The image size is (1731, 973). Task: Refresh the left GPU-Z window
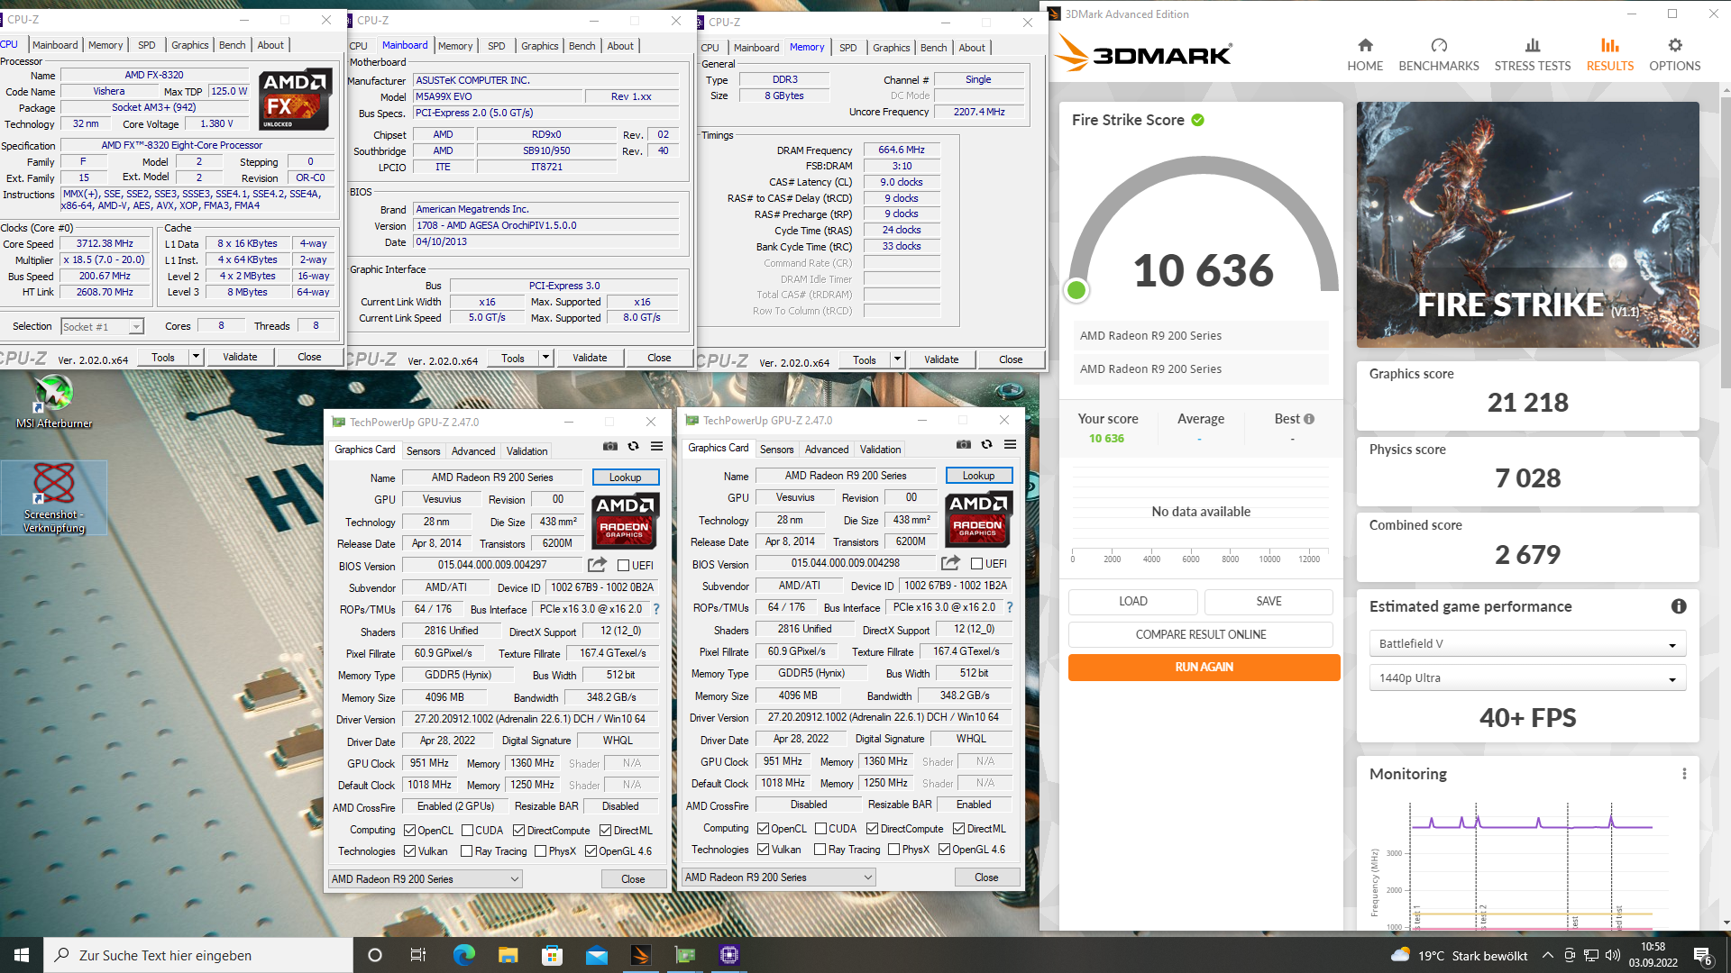tap(634, 446)
